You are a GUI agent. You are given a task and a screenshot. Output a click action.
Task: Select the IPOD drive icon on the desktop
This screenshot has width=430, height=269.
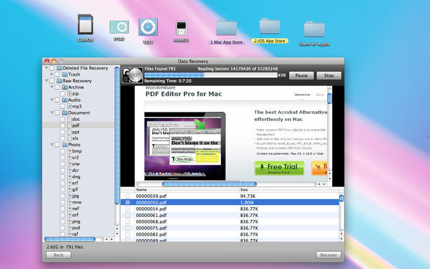(119, 27)
